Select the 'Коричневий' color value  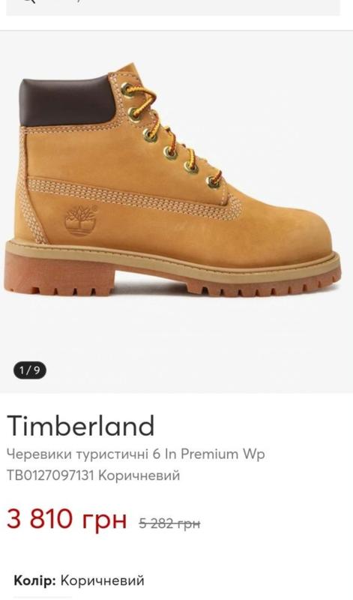pyautogui.click(x=103, y=580)
